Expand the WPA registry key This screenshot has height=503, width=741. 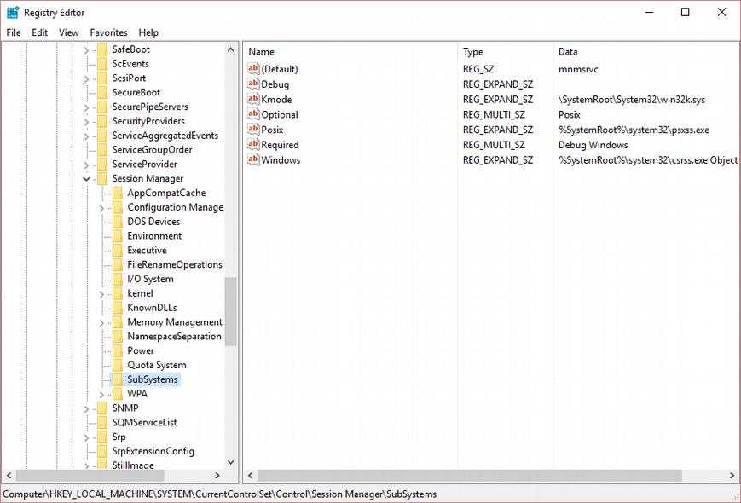pos(101,394)
